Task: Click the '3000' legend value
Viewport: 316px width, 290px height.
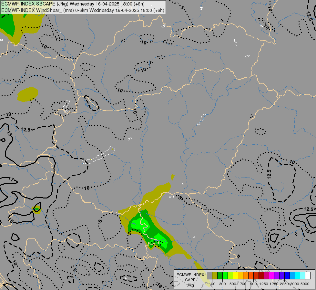Action: (x=295, y=284)
